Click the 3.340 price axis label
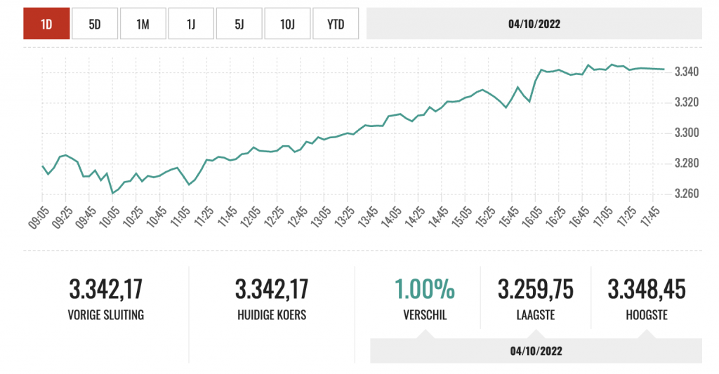Viewport: 719px width, 374px height. tap(686, 72)
